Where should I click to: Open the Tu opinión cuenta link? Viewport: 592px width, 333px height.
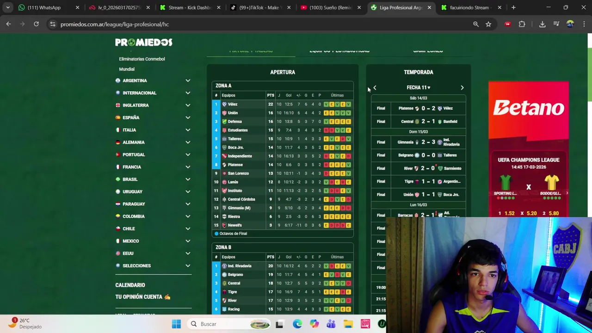tap(142, 297)
